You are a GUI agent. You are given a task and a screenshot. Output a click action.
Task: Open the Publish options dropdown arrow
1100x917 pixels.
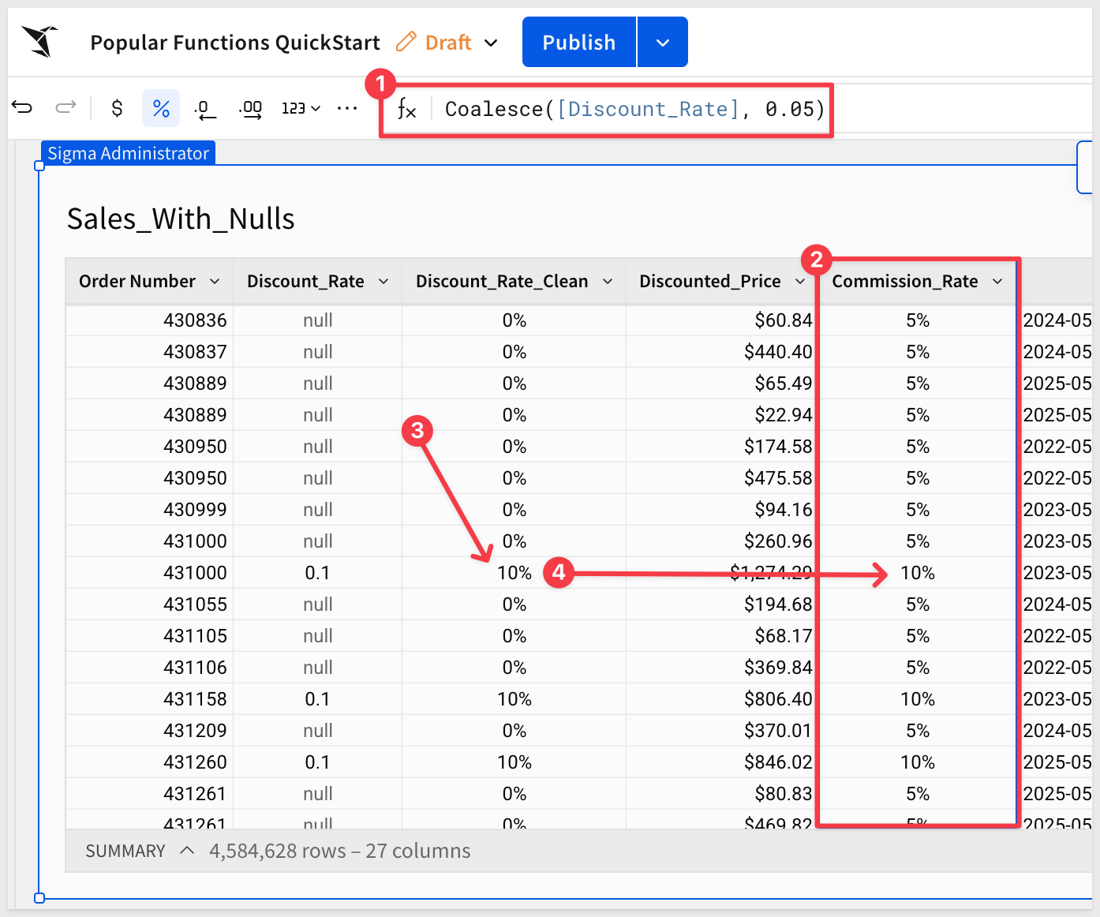(x=663, y=43)
